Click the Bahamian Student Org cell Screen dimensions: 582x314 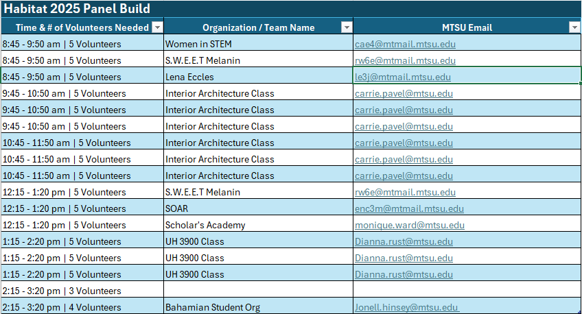click(212, 308)
